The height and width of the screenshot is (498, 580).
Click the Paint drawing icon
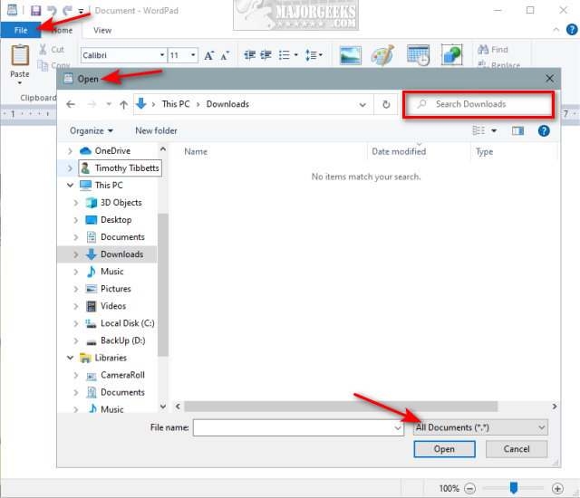[382, 55]
